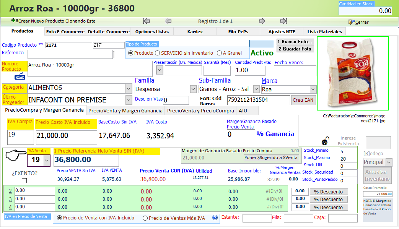
Task: Select PrecioVenta y PrecioCompra tab
Action: [200, 111]
